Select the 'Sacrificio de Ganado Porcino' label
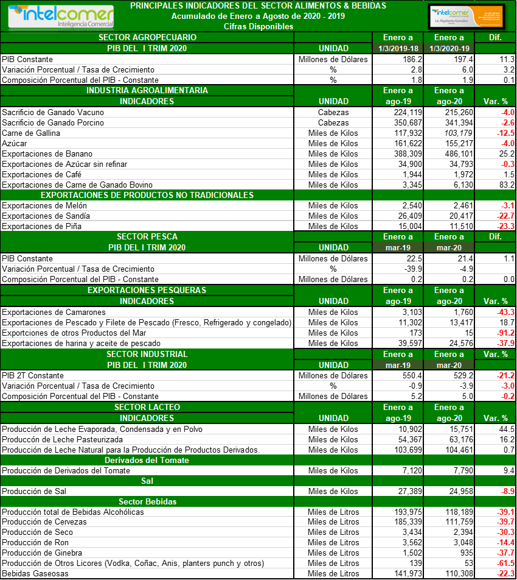 (x=53, y=123)
